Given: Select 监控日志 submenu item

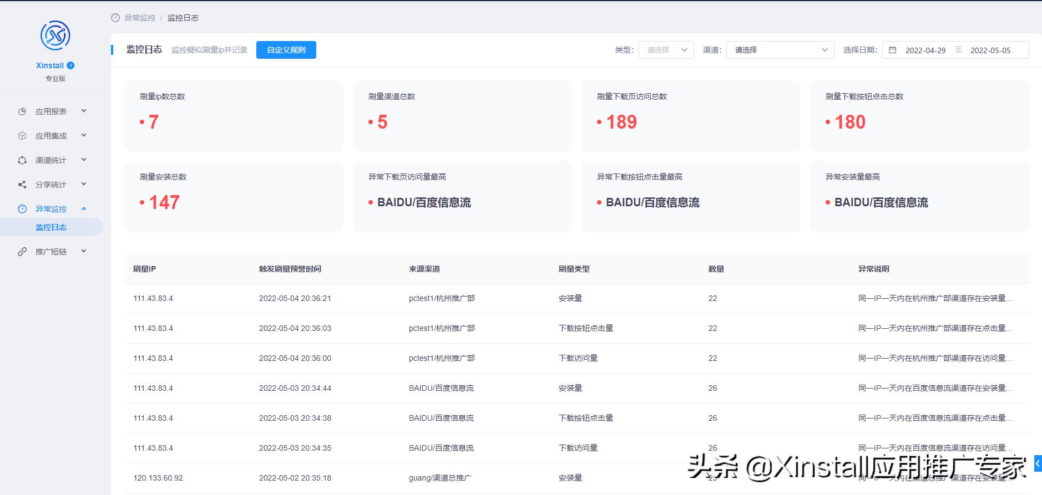Looking at the screenshot, I should tap(51, 227).
